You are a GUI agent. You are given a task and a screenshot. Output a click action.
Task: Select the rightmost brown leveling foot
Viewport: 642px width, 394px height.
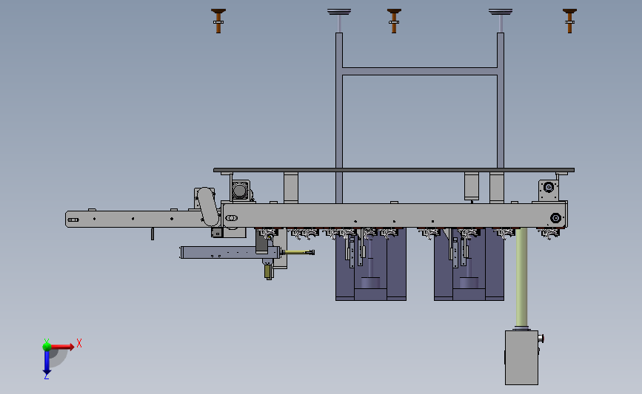pos(569,21)
